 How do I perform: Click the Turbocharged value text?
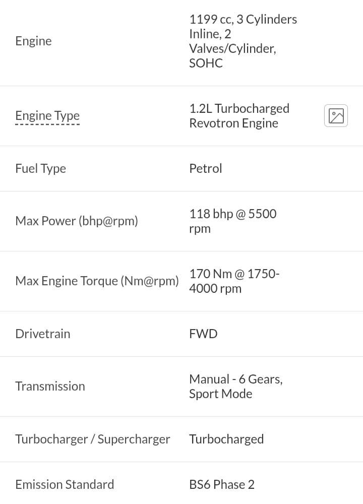pyautogui.click(x=226, y=439)
